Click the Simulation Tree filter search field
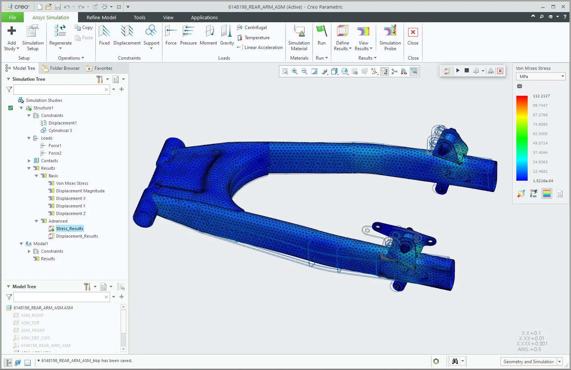This screenshot has width=571, height=370. [x=60, y=89]
